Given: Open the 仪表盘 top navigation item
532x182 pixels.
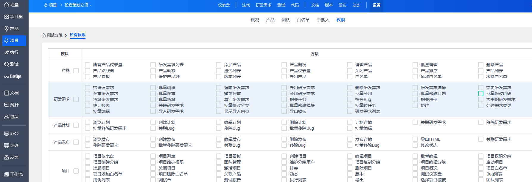Looking at the screenshot, I should click(x=224, y=5).
